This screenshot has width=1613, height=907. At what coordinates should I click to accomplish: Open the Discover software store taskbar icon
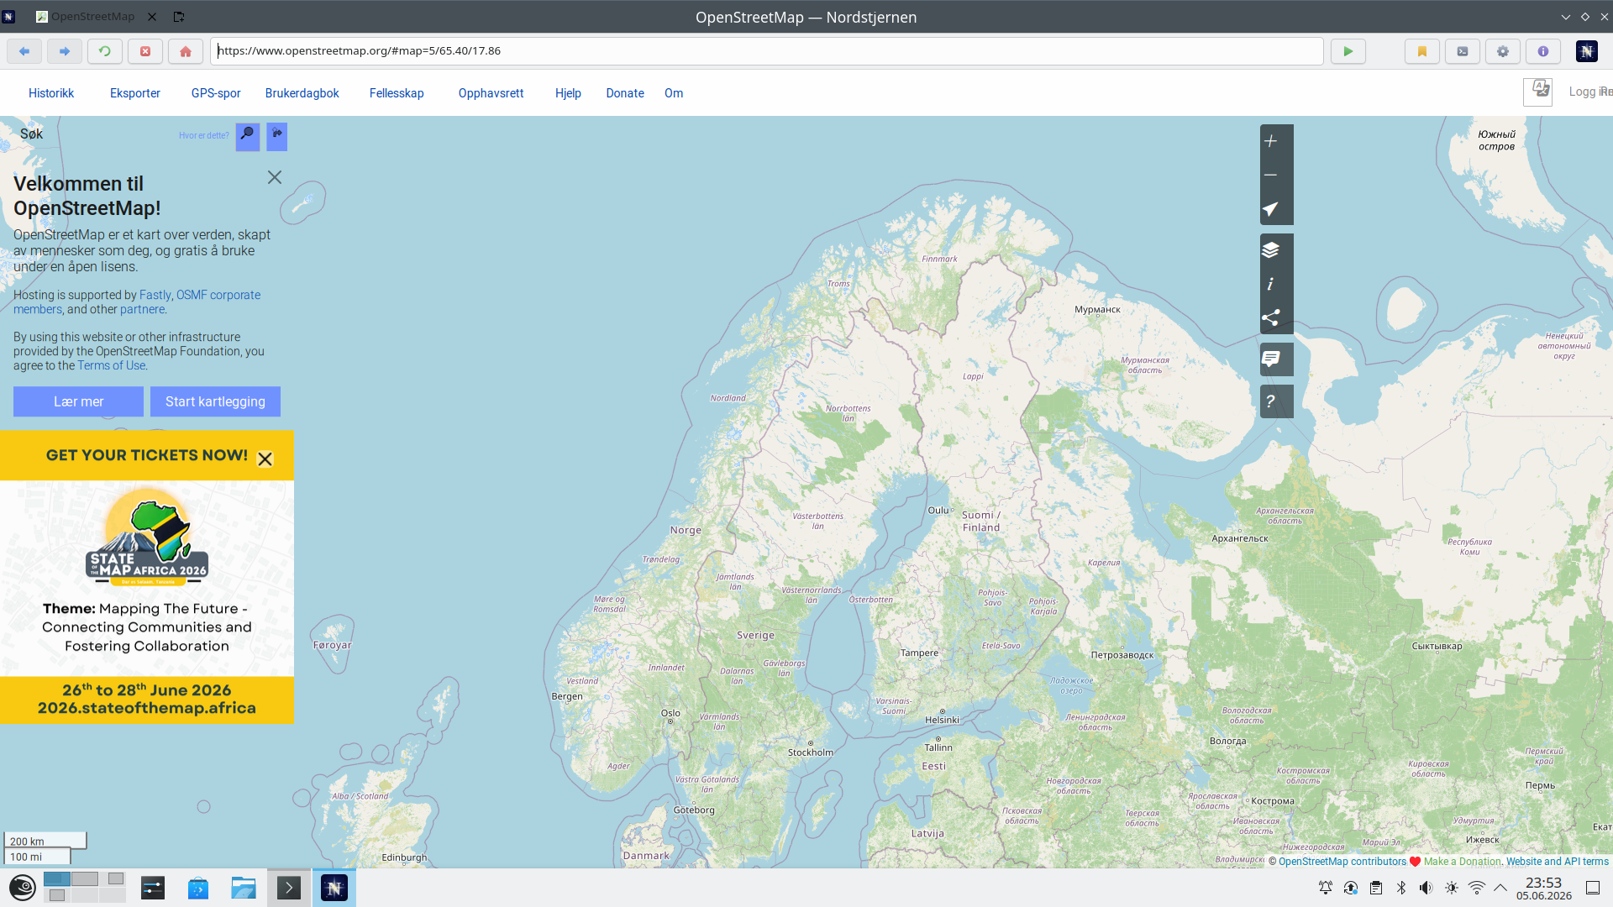click(198, 888)
